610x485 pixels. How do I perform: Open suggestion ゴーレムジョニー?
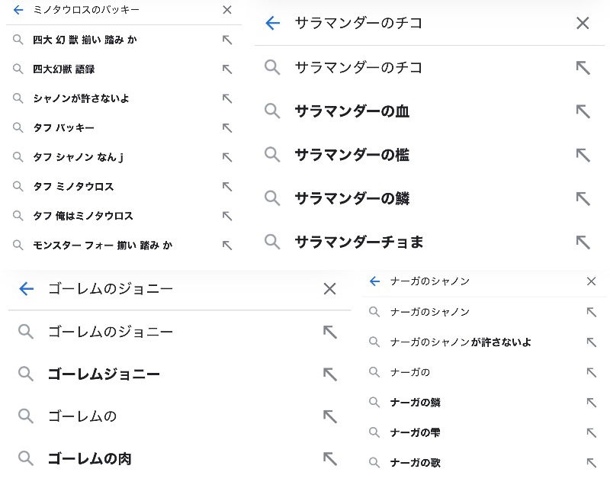pyautogui.click(x=104, y=374)
